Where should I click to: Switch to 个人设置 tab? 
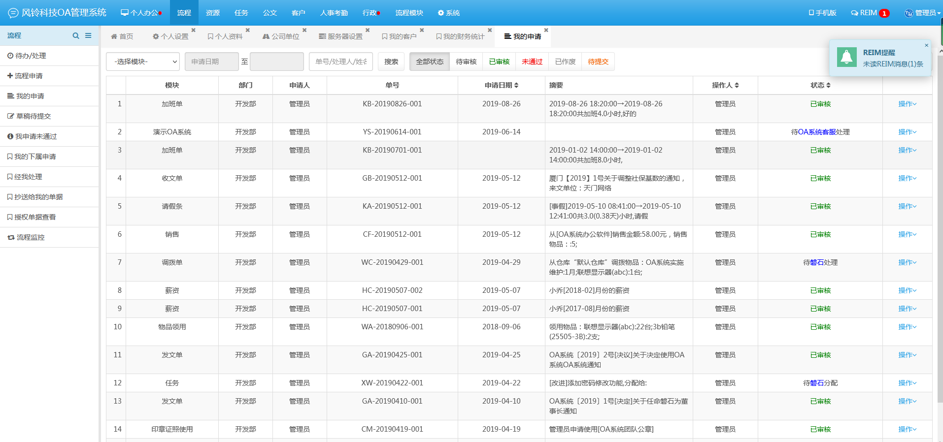click(170, 36)
